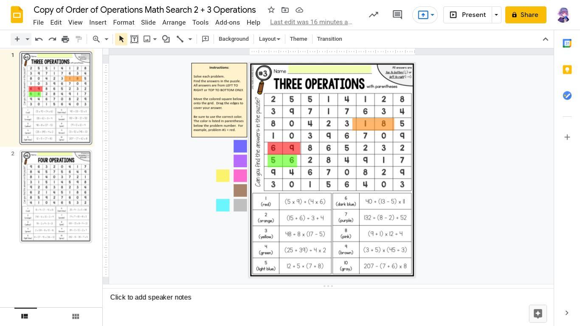
Task: Insert an image from the toolbar
Action: [147, 39]
